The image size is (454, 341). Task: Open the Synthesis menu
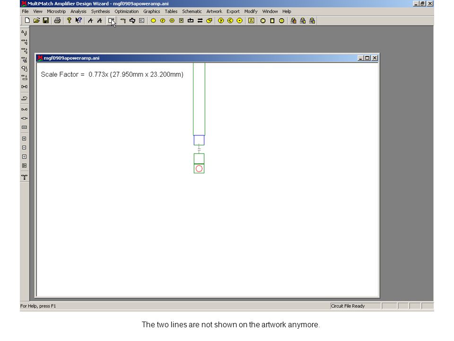100,11
